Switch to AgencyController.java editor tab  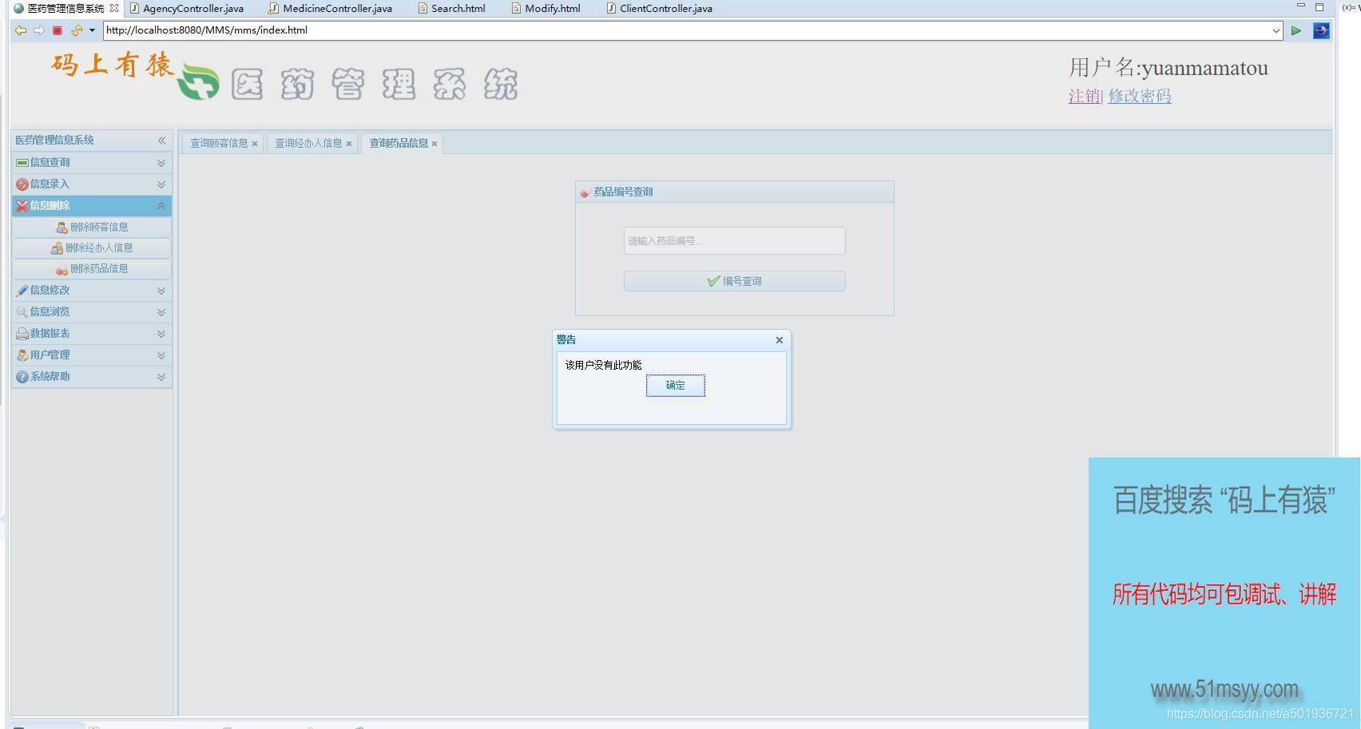187,8
